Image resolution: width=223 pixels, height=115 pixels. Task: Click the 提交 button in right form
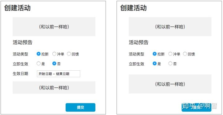coord(197,108)
